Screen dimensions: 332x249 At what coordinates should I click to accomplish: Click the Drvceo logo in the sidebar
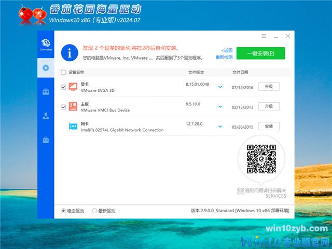point(46,44)
